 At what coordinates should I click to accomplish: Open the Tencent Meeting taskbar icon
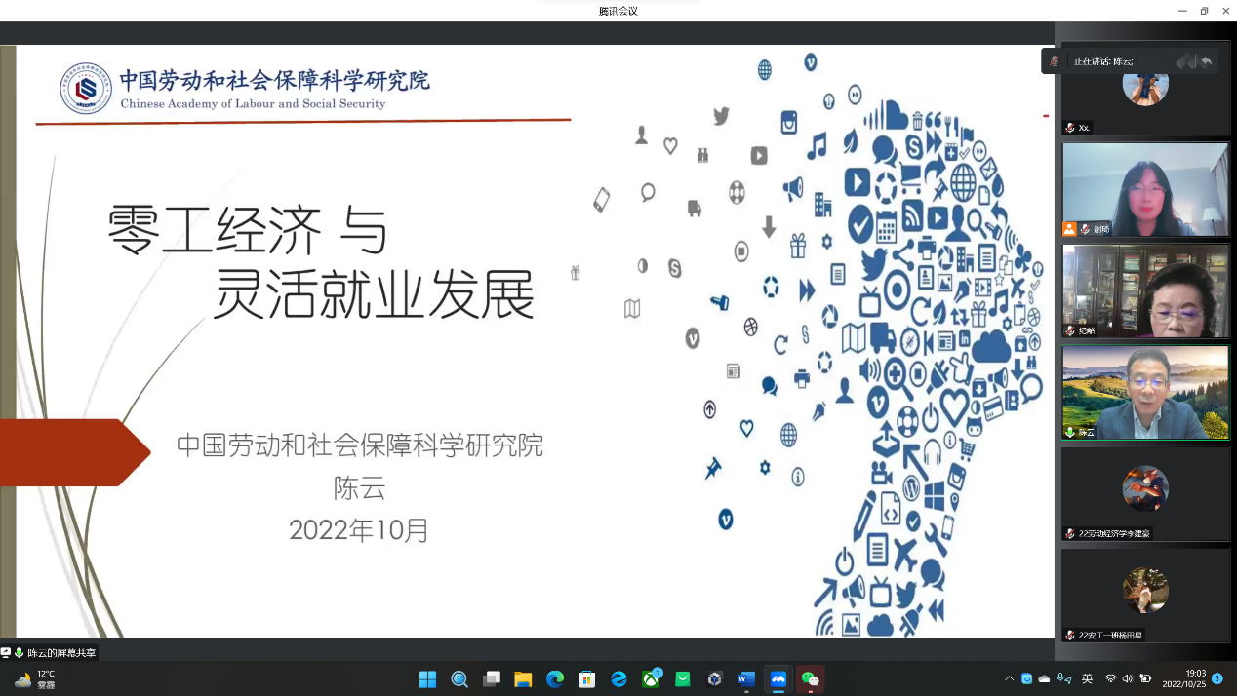[x=778, y=679]
